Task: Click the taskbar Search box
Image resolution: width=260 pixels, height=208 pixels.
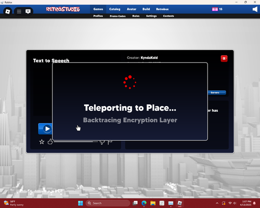Action: click(x=108, y=203)
